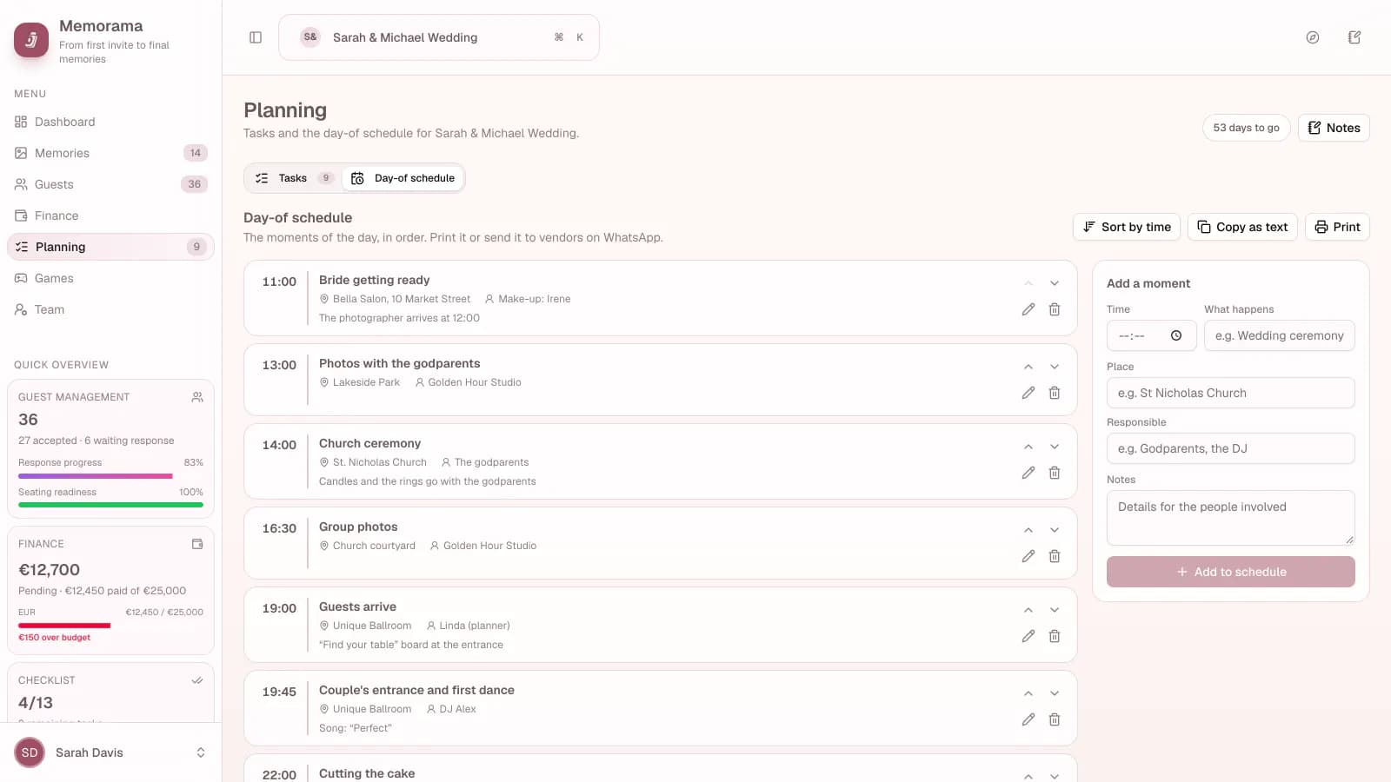The width and height of the screenshot is (1391, 782).
Task: Select the Day-of schedule tab
Action: [x=403, y=178]
